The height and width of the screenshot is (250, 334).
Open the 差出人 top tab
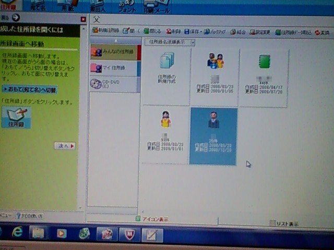click(x=97, y=6)
